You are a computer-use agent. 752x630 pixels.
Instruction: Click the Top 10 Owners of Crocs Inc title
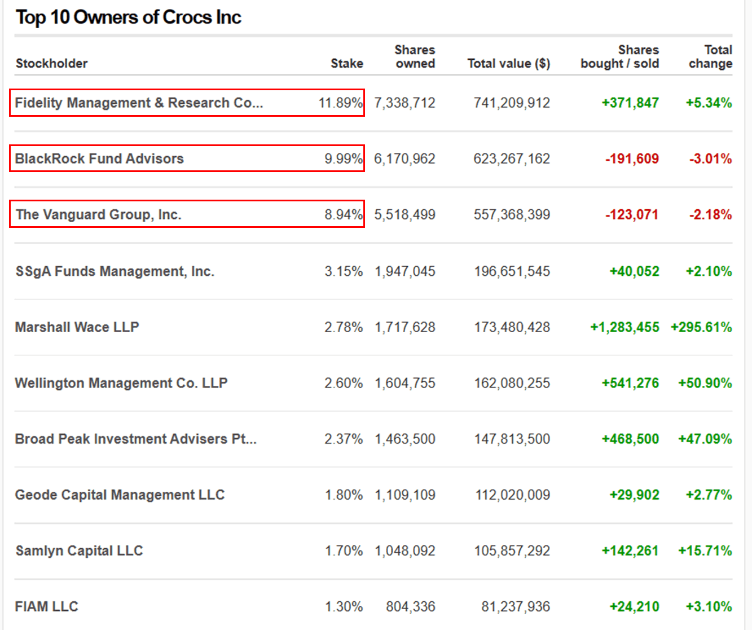[129, 17]
